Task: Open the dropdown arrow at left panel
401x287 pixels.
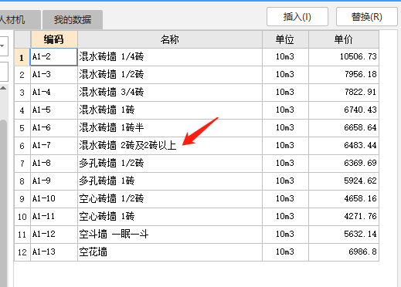Action: click(x=2, y=46)
